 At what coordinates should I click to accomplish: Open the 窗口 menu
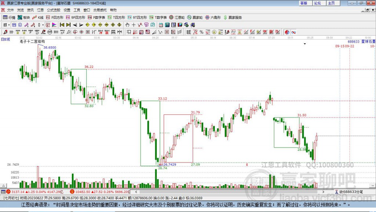[x=87, y=10]
